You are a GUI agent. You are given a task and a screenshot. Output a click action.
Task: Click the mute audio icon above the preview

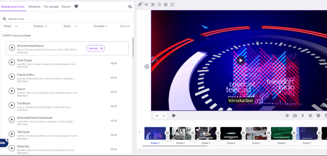(146, 4)
